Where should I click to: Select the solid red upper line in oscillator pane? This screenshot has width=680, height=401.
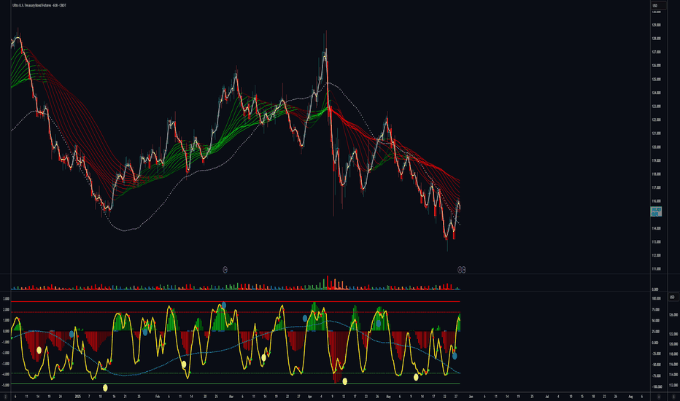pos(236,301)
